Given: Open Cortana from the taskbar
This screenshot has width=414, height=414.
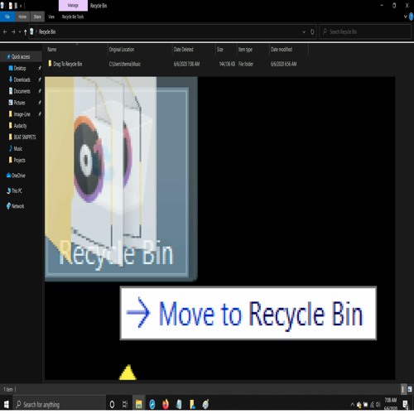Looking at the screenshot, I should [112, 405].
